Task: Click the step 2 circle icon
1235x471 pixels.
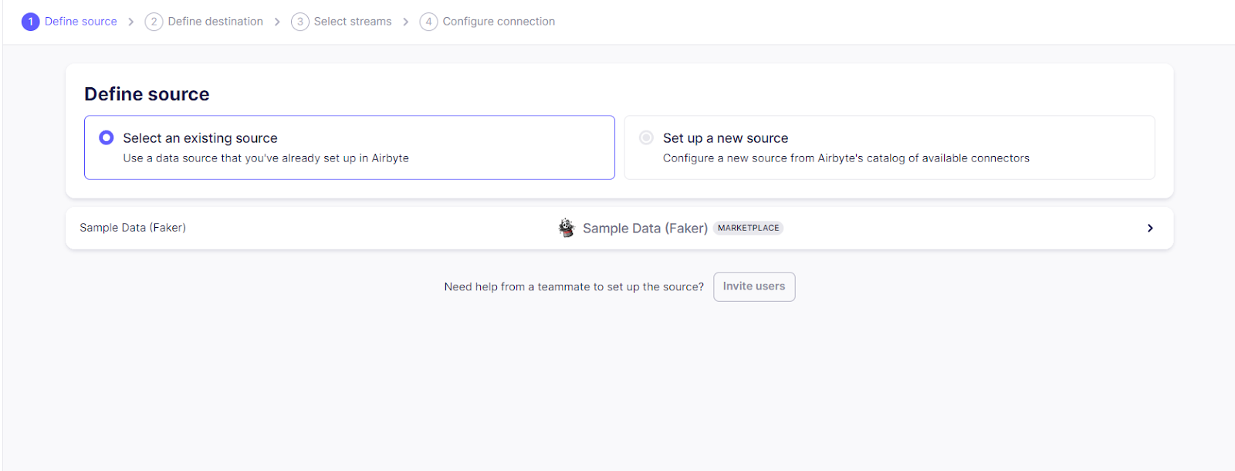Action: (154, 22)
